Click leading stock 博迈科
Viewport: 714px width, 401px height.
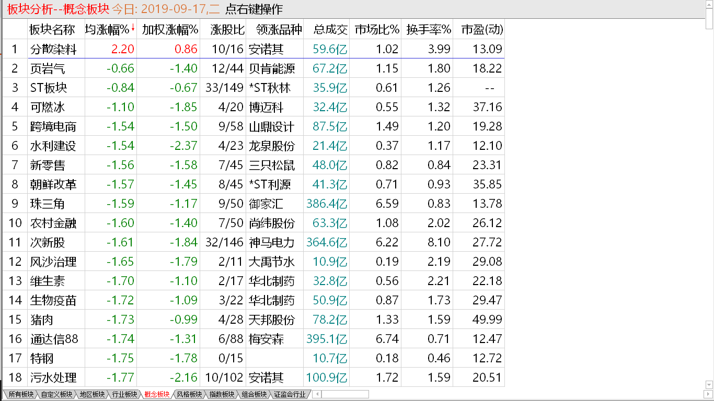266,107
